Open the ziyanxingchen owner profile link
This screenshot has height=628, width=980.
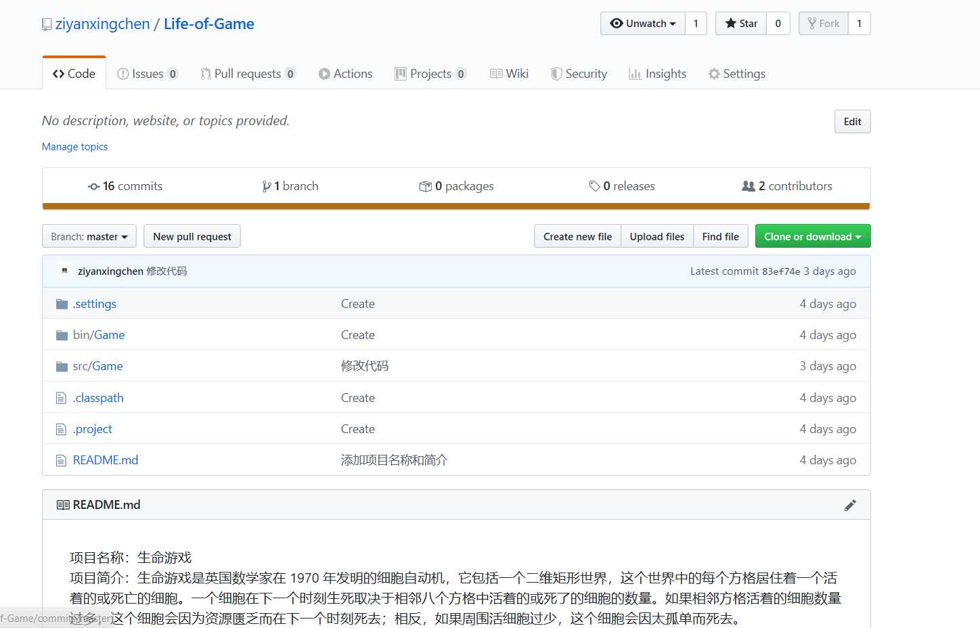point(102,24)
